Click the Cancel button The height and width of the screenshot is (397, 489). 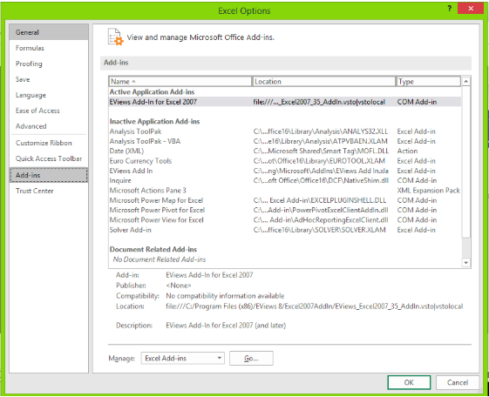tap(458, 382)
